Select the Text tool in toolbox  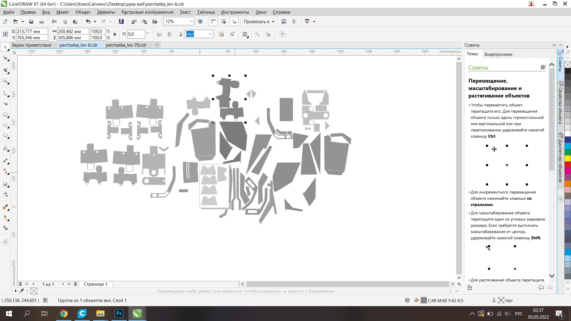pyautogui.click(x=5, y=148)
